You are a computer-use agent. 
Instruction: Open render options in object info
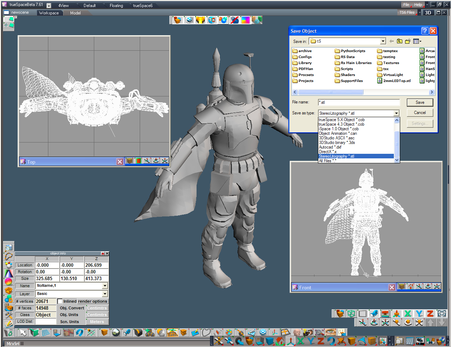pos(92,301)
